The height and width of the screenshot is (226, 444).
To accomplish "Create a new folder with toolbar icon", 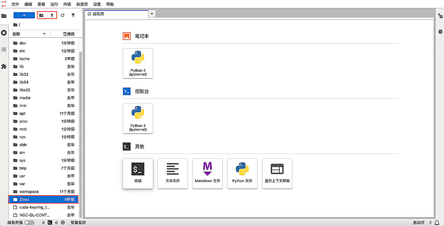I will (41, 15).
